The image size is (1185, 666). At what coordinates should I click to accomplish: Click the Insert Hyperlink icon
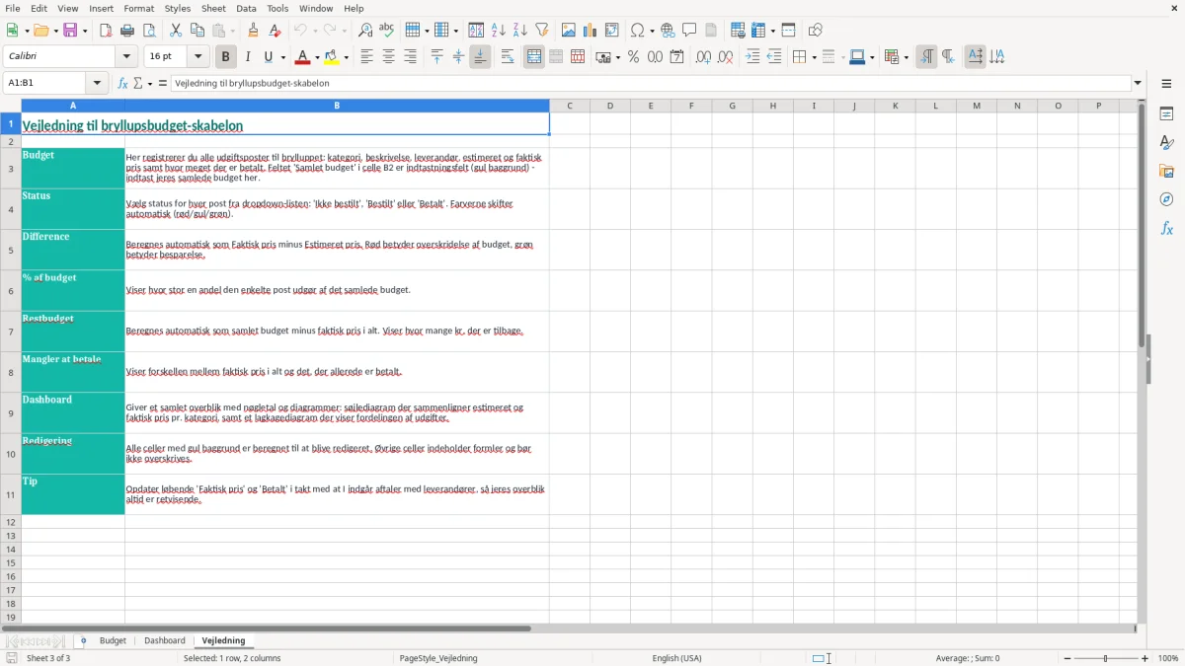(x=669, y=31)
